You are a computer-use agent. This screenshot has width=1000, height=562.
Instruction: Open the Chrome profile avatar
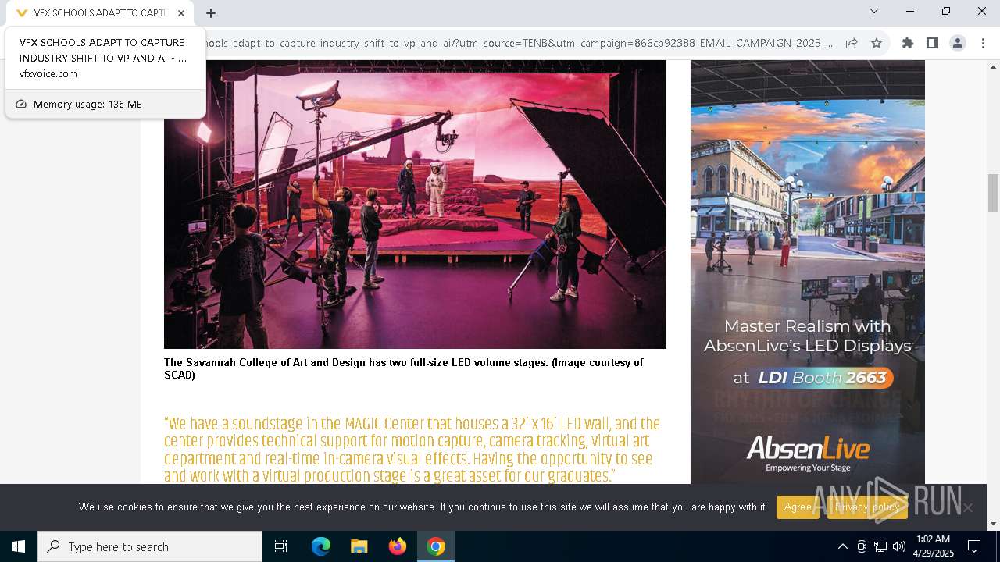pyautogui.click(x=958, y=43)
